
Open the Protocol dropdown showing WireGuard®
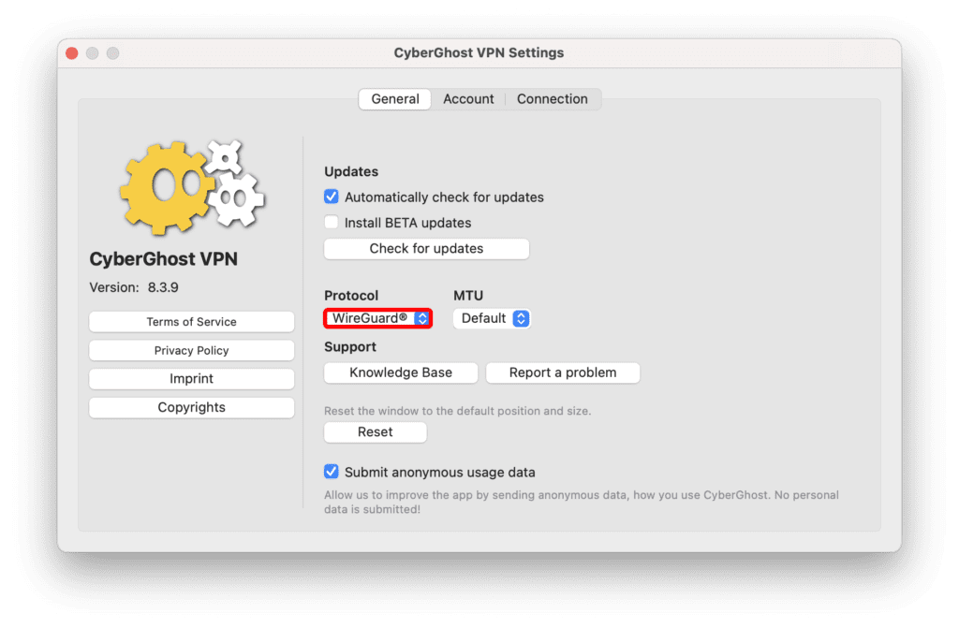(x=370, y=318)
